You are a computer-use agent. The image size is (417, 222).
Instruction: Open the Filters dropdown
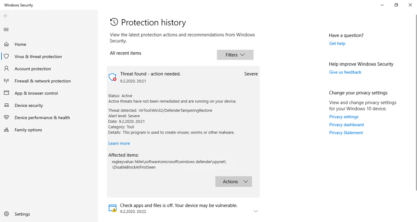(235, 55)
